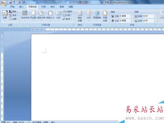Image resolution: width=164 pixels, height=123 pixels.
Task: Click the 纸张方向 orientation icon
Action: coord(41,15)
